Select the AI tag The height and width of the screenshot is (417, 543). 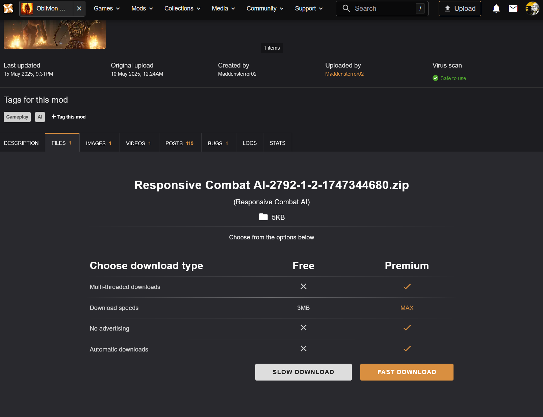(40, 117)
